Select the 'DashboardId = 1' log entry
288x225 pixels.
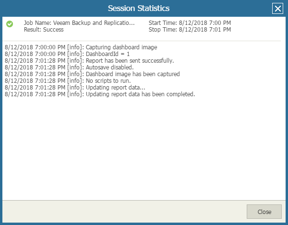point(67,54)
